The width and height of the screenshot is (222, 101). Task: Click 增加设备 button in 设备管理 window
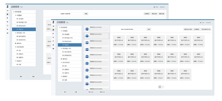154,14
